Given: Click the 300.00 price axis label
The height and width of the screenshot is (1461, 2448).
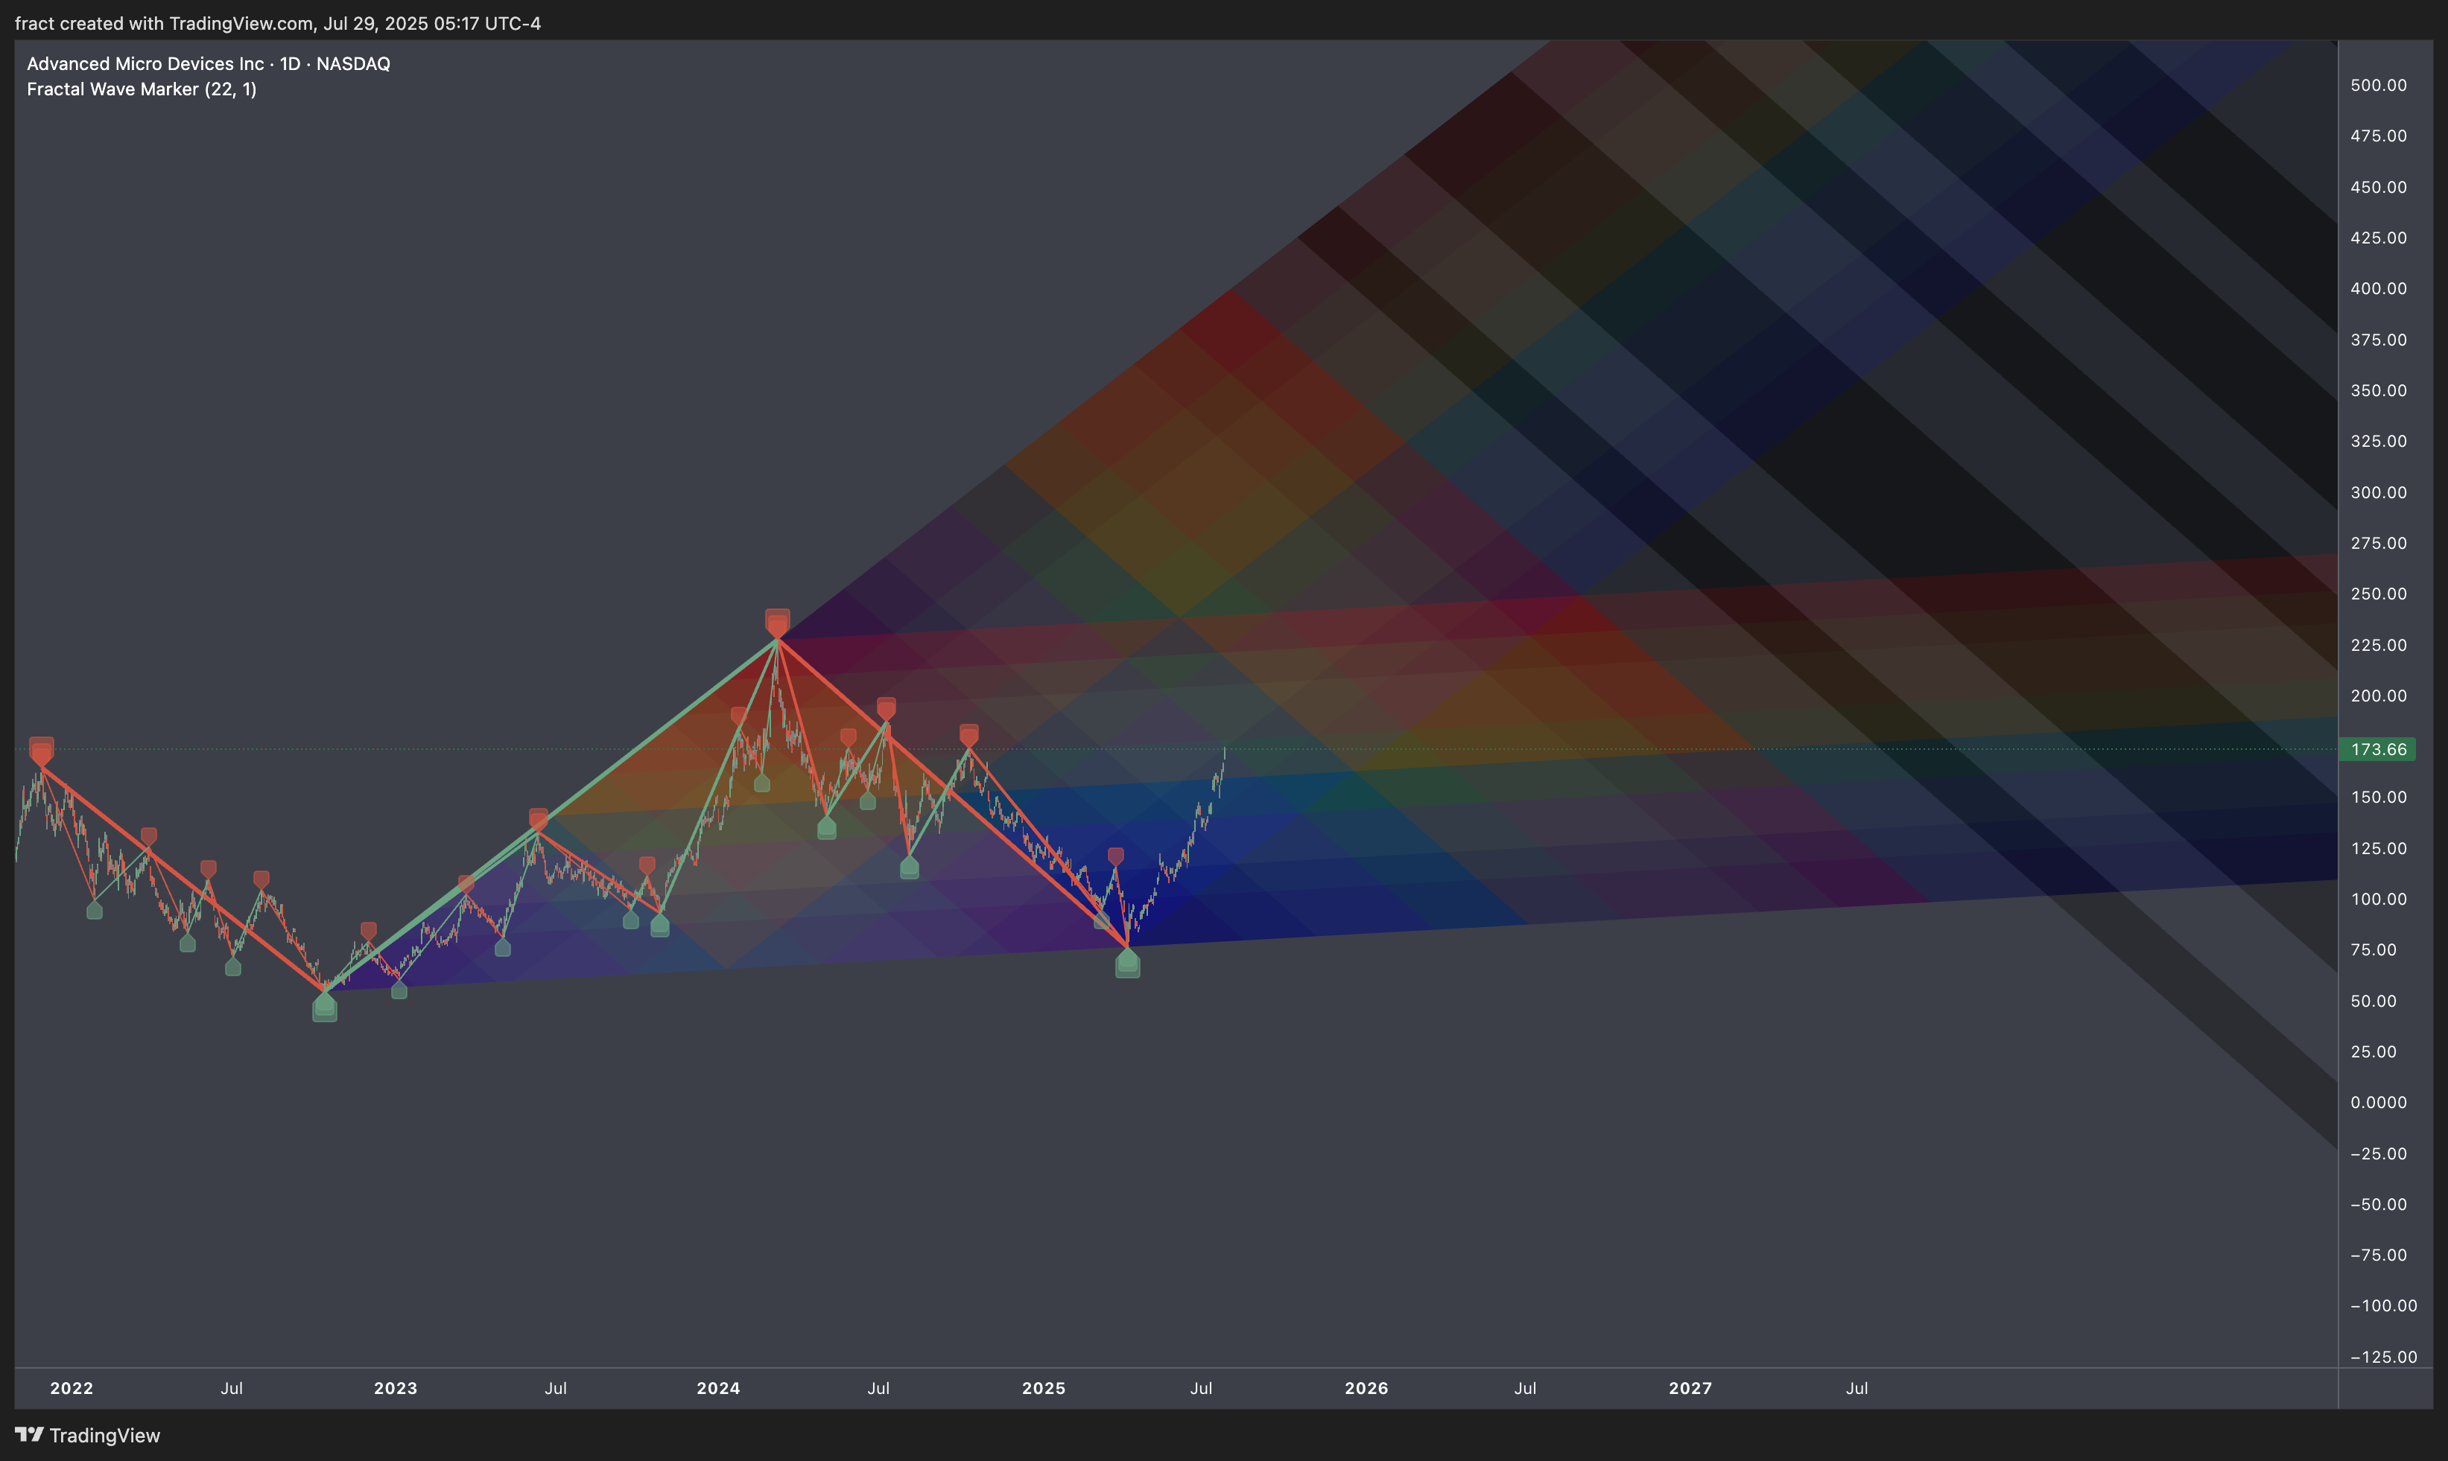Looking at the screenshot, I should pos(2378,492).
